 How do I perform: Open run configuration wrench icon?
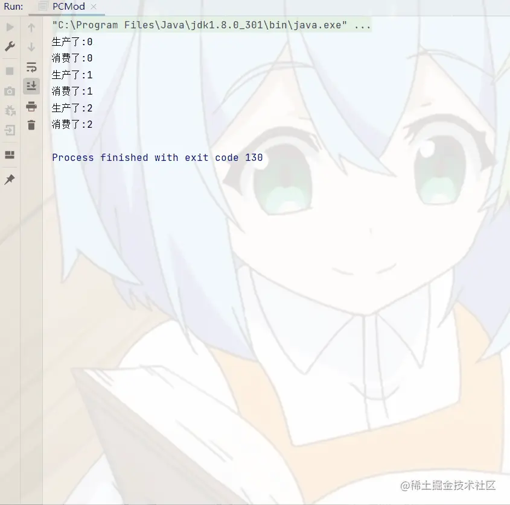point(10,46)
